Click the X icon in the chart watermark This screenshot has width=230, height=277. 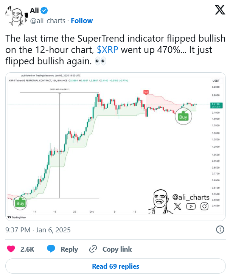point(178,206)
